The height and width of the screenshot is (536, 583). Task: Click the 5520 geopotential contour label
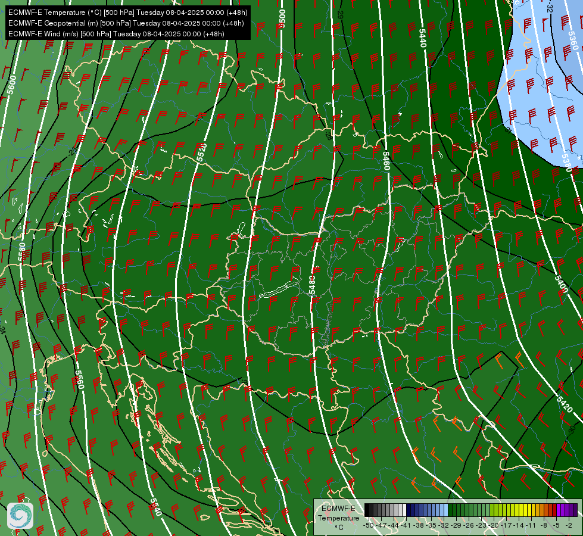click(x=201, y=153)
